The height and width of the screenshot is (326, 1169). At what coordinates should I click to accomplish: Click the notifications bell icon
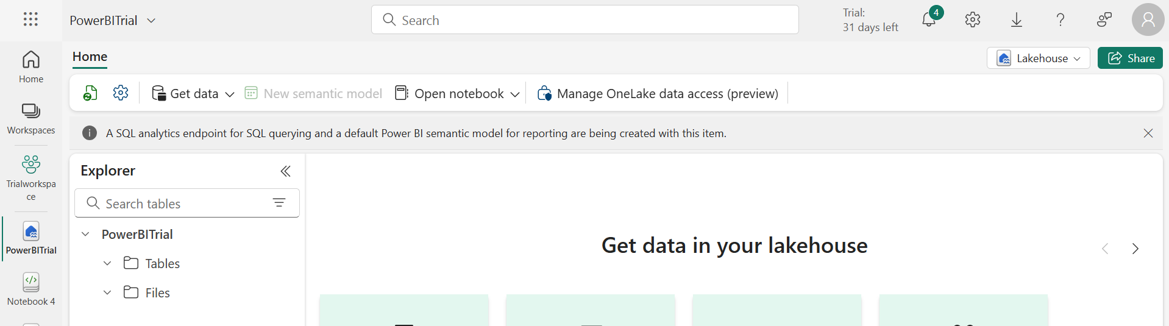click(x=928, y=20)
